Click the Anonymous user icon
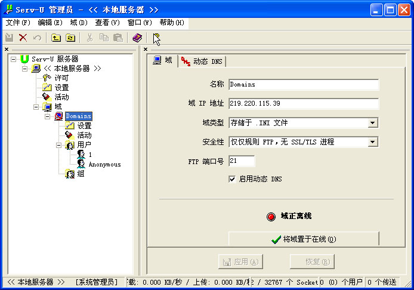The image size is (414, 290). tap(81, 164)
